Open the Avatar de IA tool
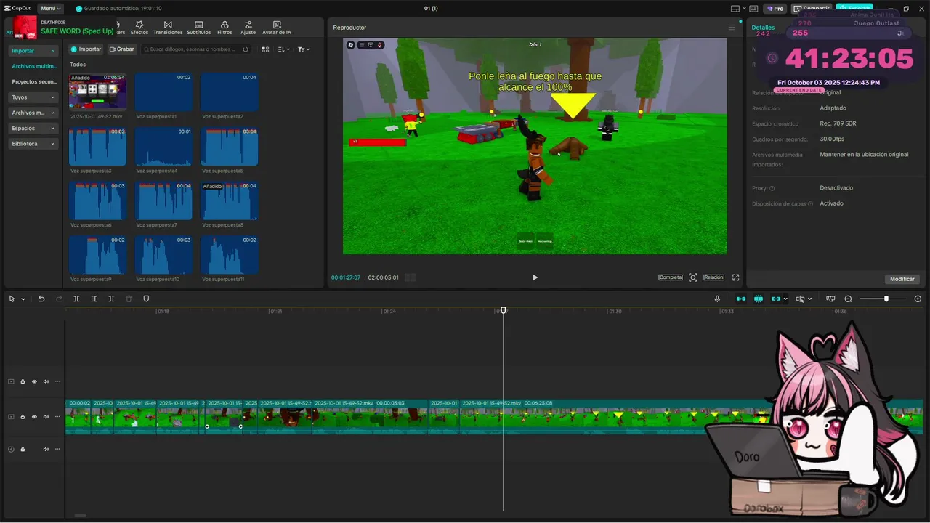The height and width of the screenshot is (523, 930). point(276,28)
